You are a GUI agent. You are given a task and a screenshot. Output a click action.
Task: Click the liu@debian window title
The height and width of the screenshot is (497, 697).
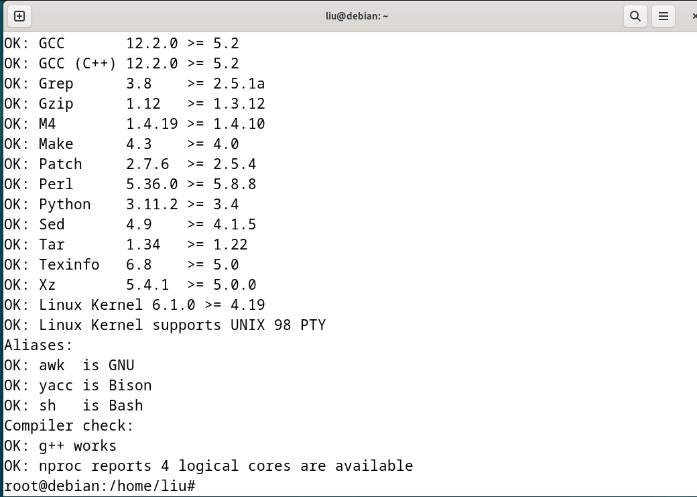(357, 17)
